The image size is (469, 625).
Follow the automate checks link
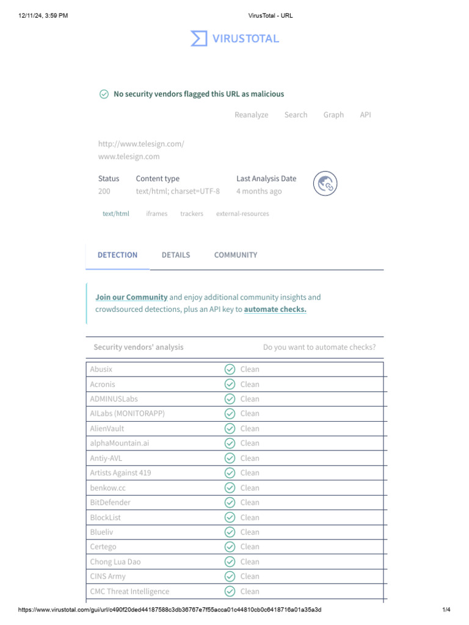[x=275, y=309]
